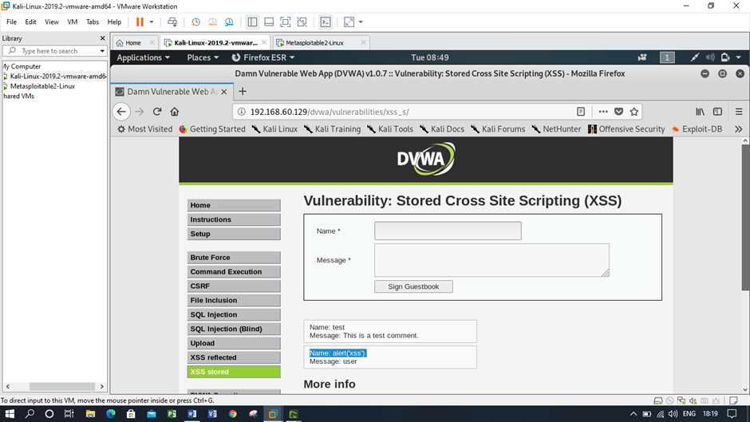Click the Name input field
750x422 pixels.
tap(448, 231)
